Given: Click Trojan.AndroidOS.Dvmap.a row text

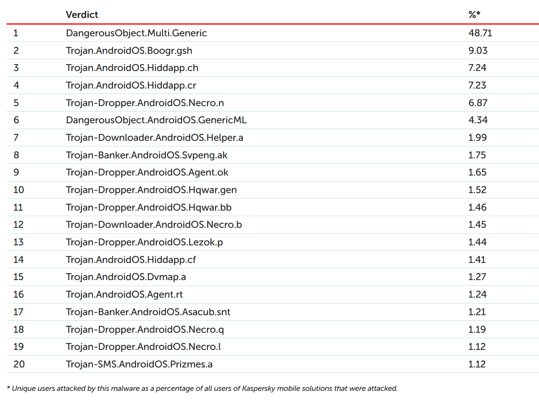Looking at the screenshot, I should [126, 277].
